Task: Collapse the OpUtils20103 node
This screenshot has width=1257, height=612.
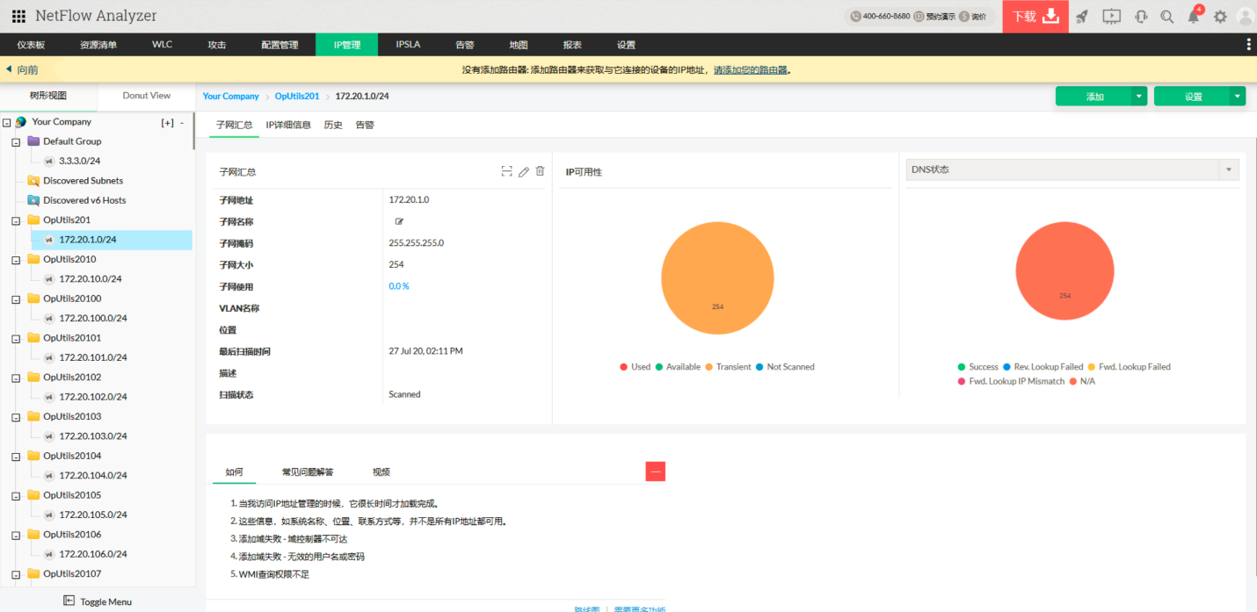Action: point(16,417)
